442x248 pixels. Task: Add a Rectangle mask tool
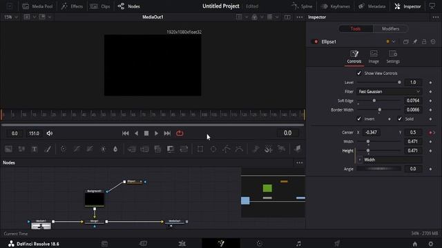200,149
